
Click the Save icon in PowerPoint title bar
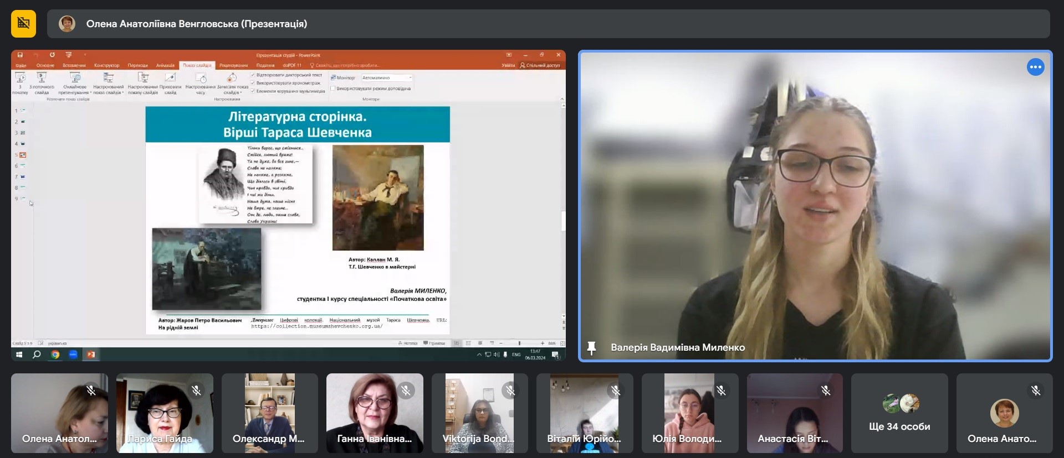(x=20, y=55)
